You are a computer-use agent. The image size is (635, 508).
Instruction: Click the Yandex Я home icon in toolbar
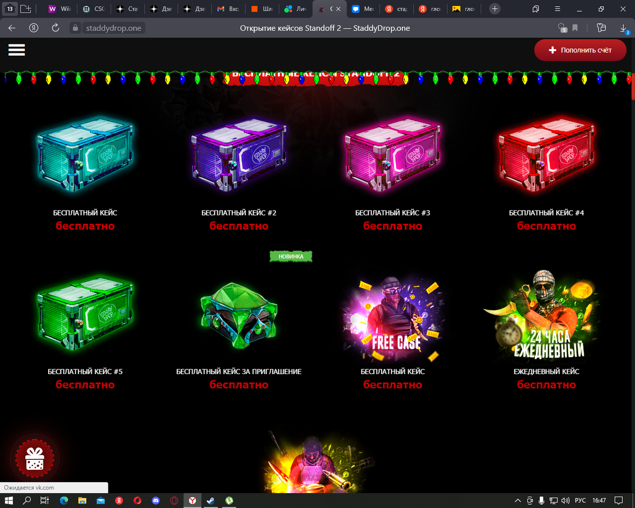tap(34, 28)
